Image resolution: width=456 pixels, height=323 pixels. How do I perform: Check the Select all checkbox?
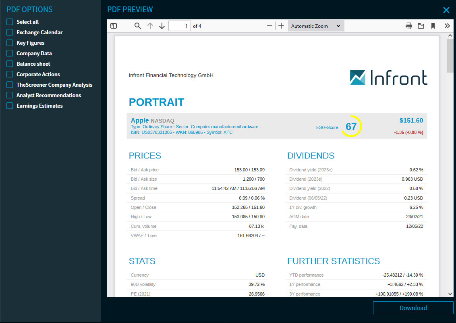pyautogui.click(x=10, y=22)
